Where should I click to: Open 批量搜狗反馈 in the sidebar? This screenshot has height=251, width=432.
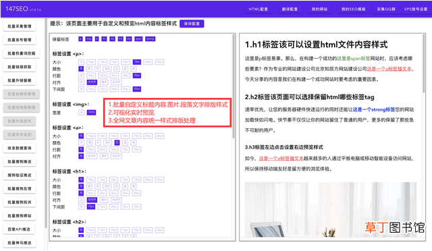coord(20,188)
